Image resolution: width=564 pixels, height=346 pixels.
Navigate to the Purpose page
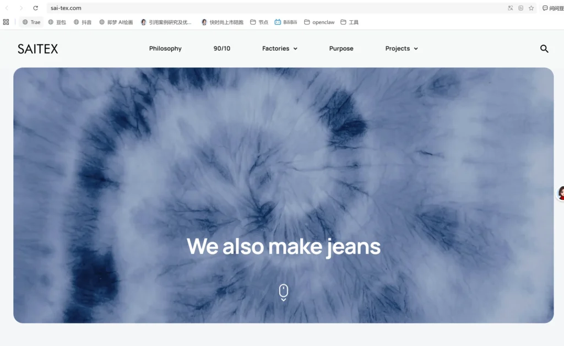[x=341, y=48]
